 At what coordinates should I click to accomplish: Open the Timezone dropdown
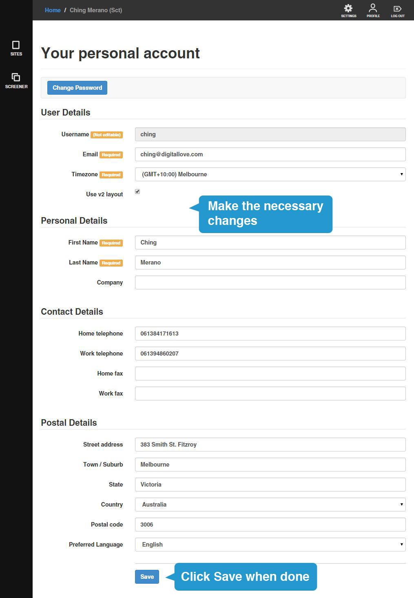click(x=270, y=174)
